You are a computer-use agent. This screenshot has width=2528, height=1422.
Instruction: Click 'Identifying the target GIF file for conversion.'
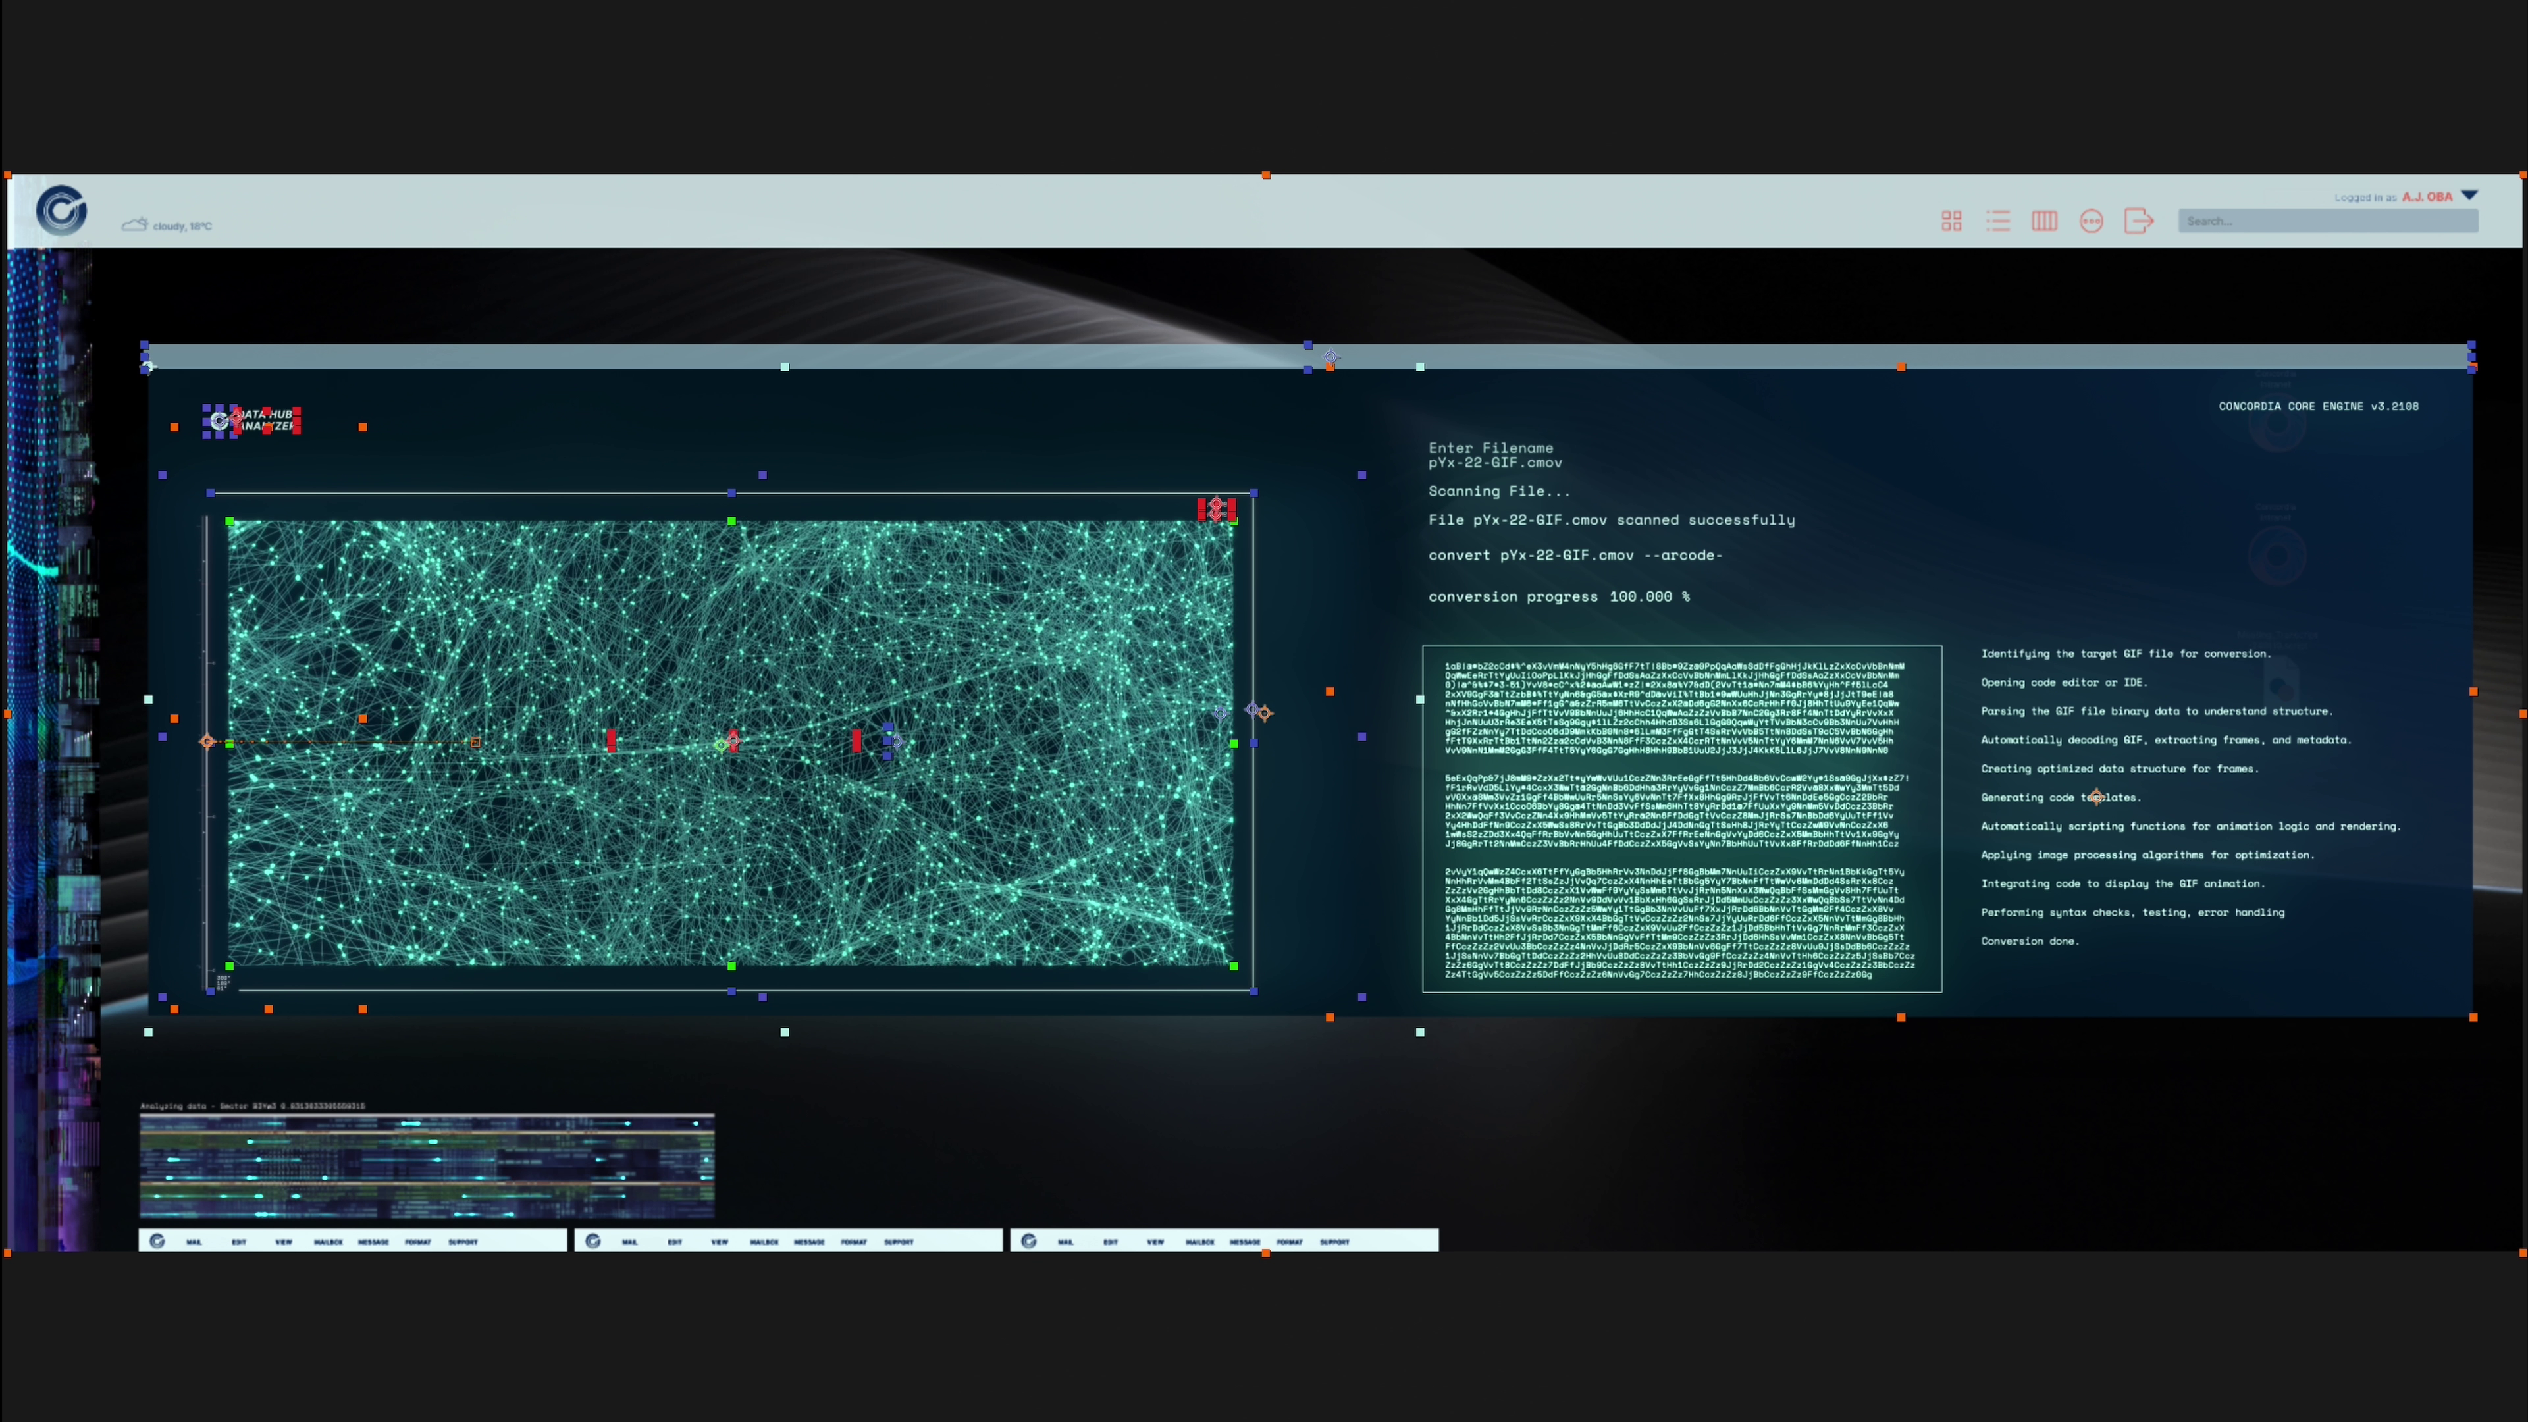click(x=2126, y=654)
